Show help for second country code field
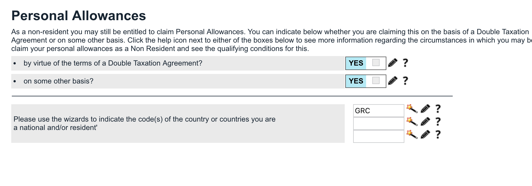 click(438, 122)
